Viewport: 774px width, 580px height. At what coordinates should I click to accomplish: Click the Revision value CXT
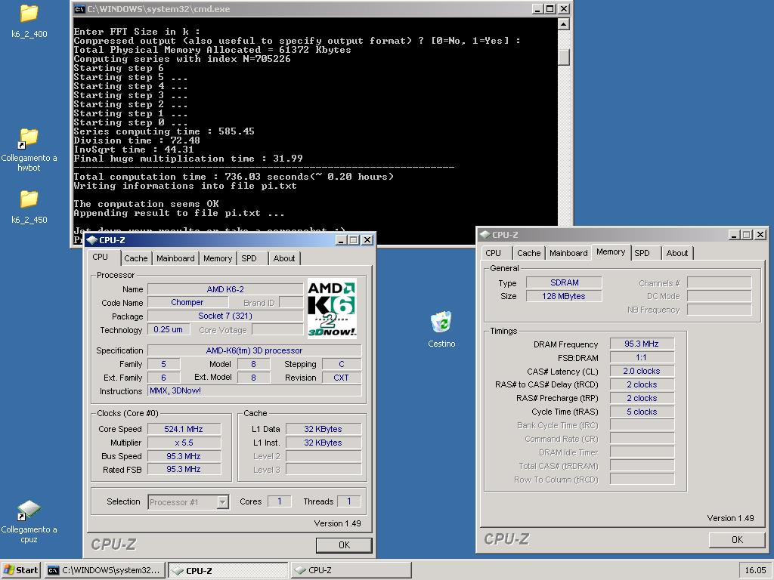point(341,378)
